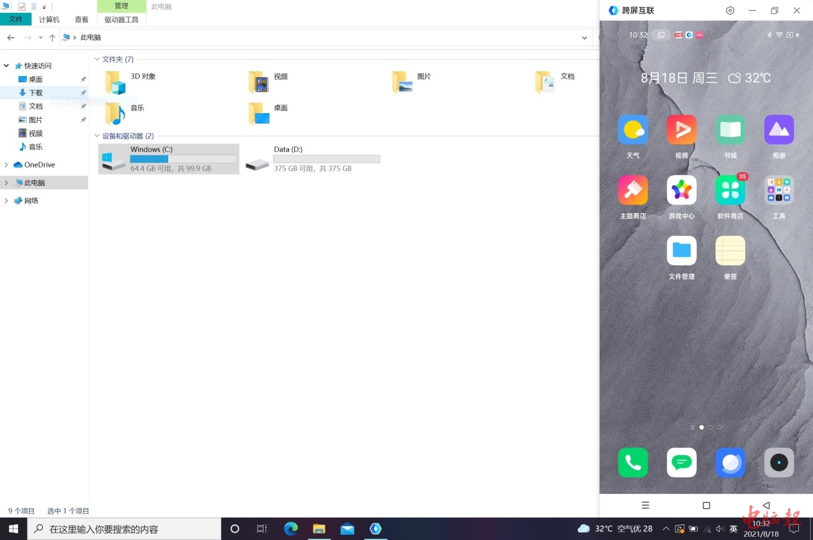The width and height of the screenshot is (813, 540).
Task: Open the 书城 bookstore app
Action: tap(730, 130)
